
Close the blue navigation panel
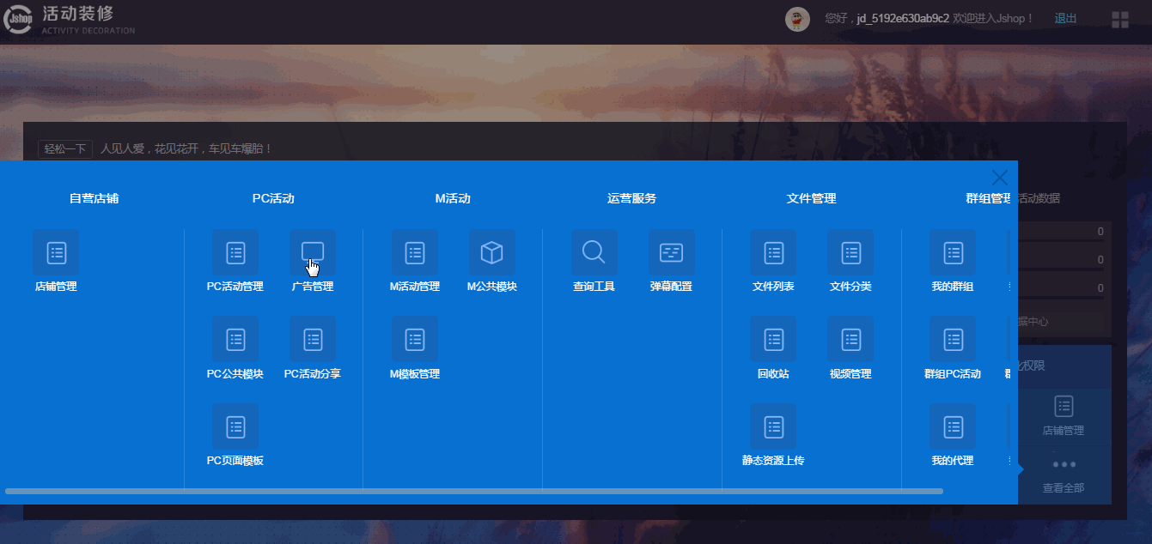click(x=1000, y=178)
